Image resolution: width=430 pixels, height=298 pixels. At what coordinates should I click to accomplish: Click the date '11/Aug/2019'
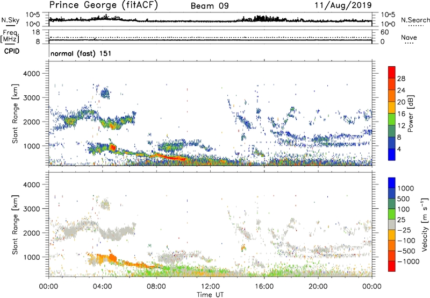tap(343, 5)
